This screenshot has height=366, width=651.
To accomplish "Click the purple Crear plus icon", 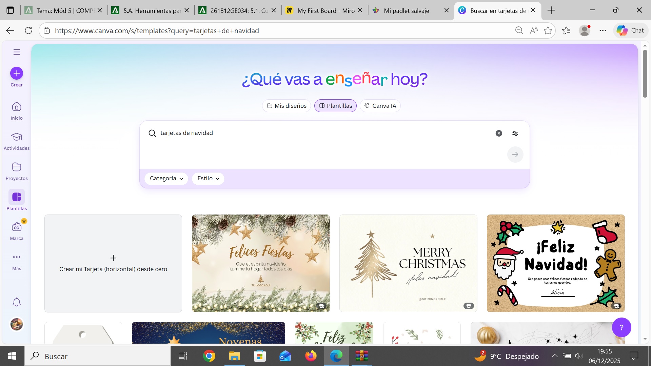I will [17, 73].
